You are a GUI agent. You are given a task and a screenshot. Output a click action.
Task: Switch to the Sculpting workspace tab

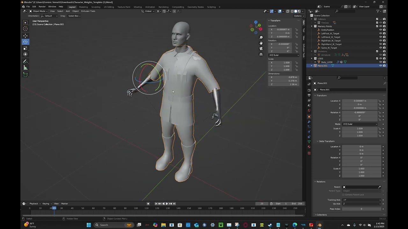click(96, 7)
